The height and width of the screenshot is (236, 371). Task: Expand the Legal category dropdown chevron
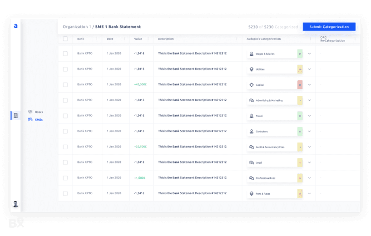(309, 162)
